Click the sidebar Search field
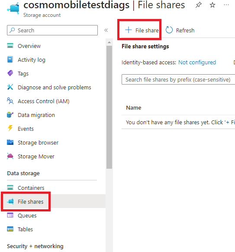 click(52, 30)
